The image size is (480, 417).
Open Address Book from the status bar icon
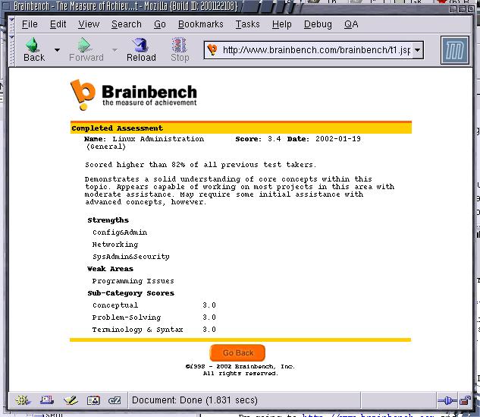(93, 400)
